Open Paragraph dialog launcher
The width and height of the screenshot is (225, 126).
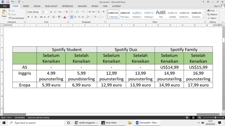click(105, 22)
